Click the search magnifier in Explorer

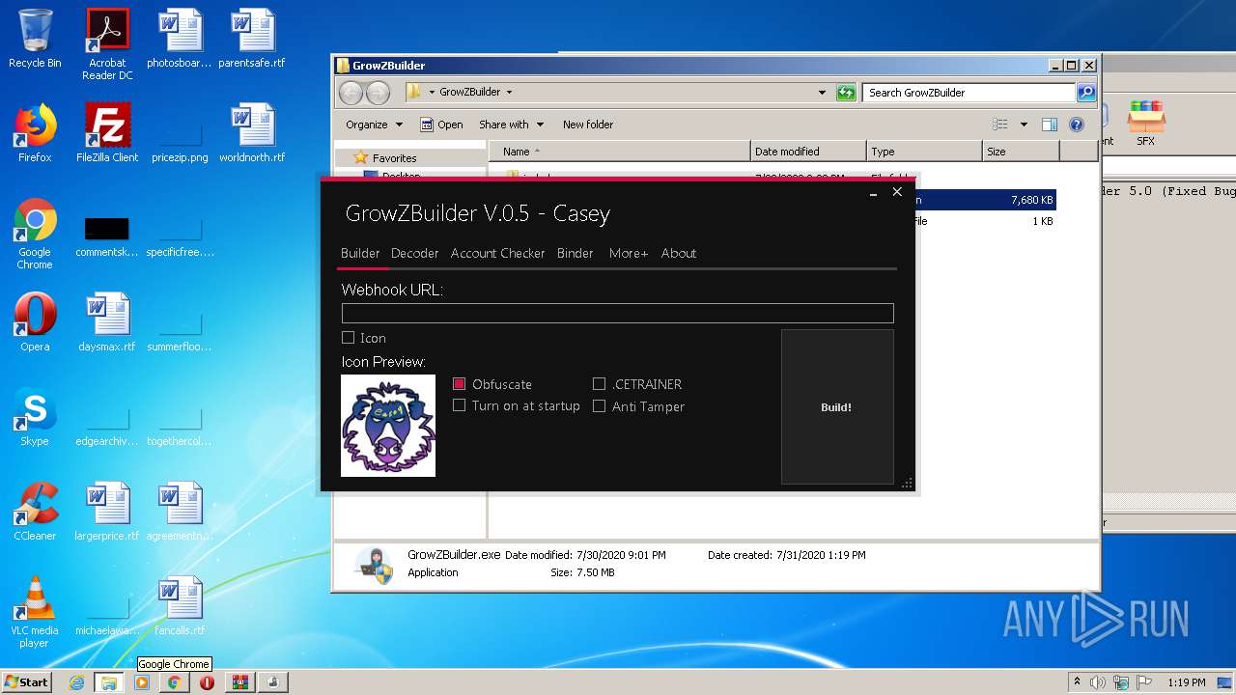pyautogui.click(x=1086, y=93)
